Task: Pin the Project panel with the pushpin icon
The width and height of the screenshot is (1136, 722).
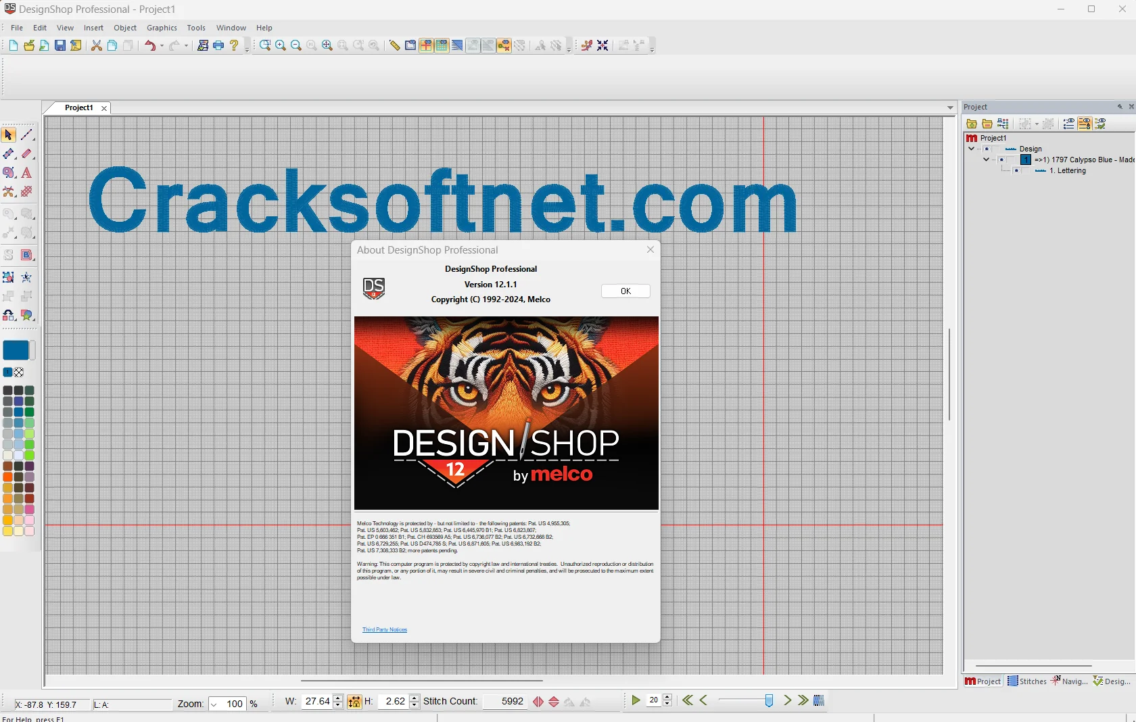Action: coord(1120,107)
